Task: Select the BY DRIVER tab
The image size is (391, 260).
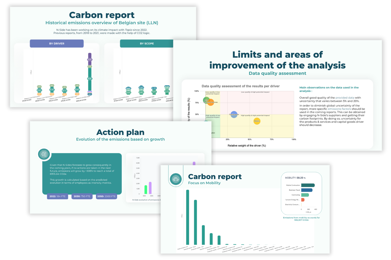Action: 57,43
